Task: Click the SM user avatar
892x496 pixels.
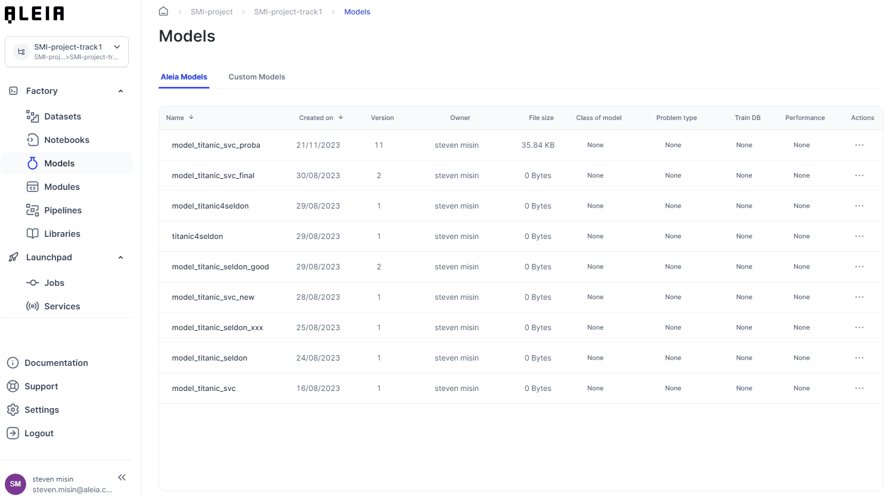Action: (x=15, y=484)
